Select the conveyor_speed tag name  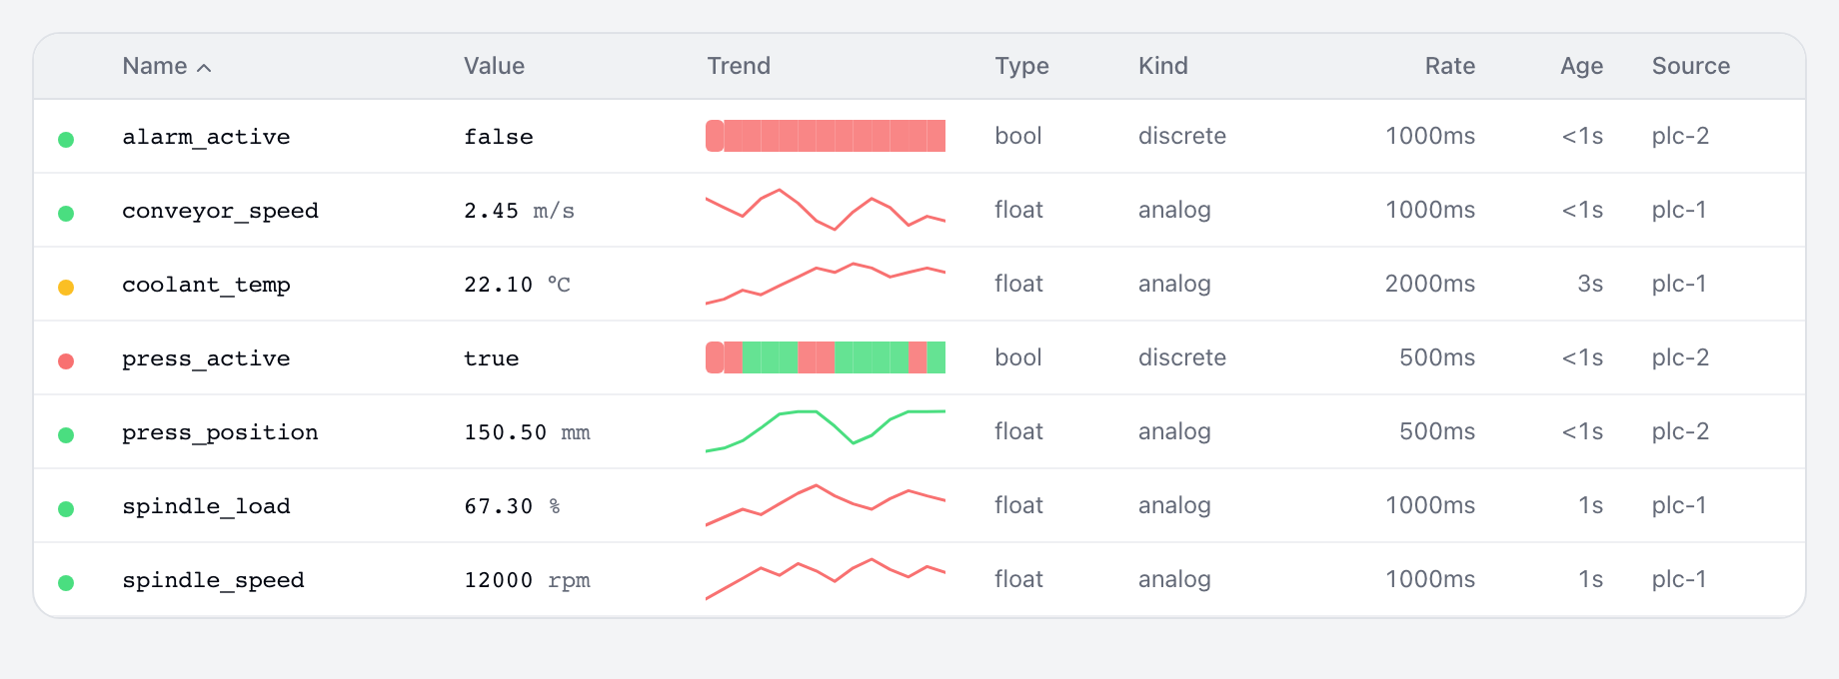click(x=220, y=211)
